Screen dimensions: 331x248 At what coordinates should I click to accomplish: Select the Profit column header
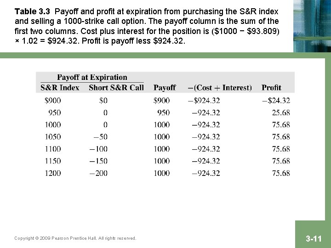tap(271, 88)
